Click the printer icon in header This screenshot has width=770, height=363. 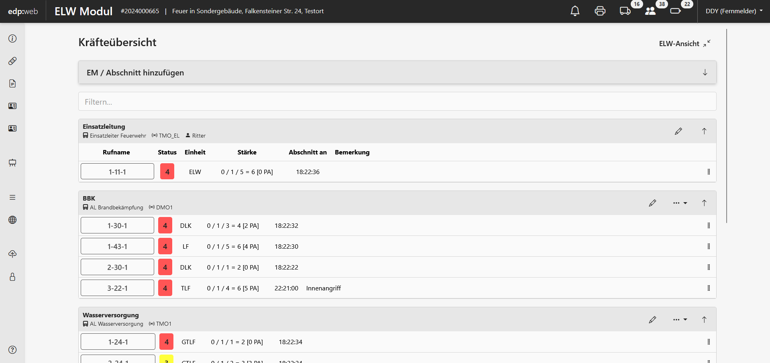coord(600,11)
